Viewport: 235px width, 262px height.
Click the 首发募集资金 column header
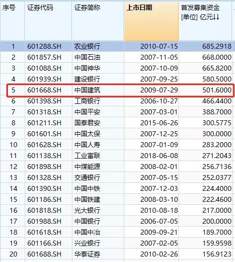[205, 21]
